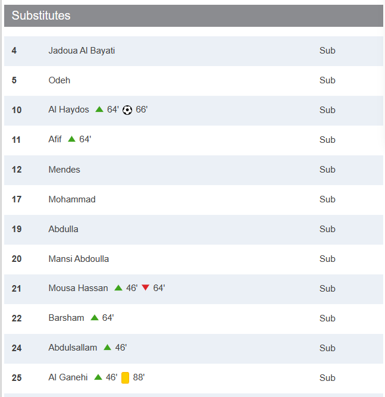The height and width of the screenshot is (397, 385).
Task: Click the red sub-off arrow for Mousa Hassan
Action: 145,288
